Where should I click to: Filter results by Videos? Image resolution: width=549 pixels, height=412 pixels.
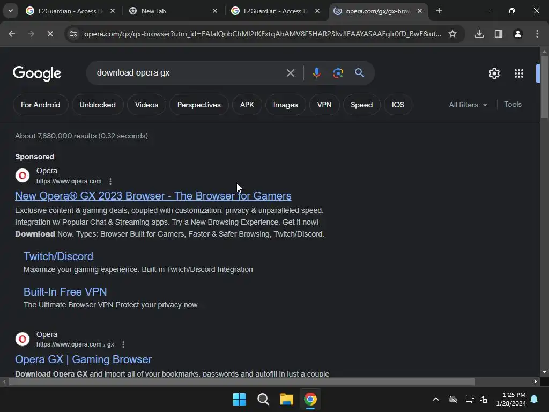(x=146, y=105)
